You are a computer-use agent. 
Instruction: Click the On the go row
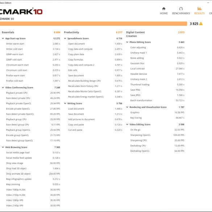[x=157, y=130]
